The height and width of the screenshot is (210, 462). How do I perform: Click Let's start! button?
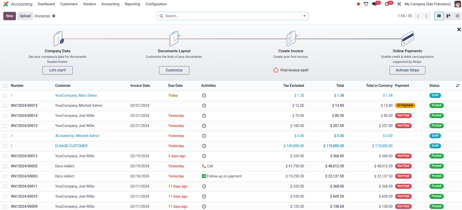58,70
